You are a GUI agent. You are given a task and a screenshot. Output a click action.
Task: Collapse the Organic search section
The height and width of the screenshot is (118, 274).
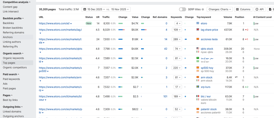[x=13, y=54]
